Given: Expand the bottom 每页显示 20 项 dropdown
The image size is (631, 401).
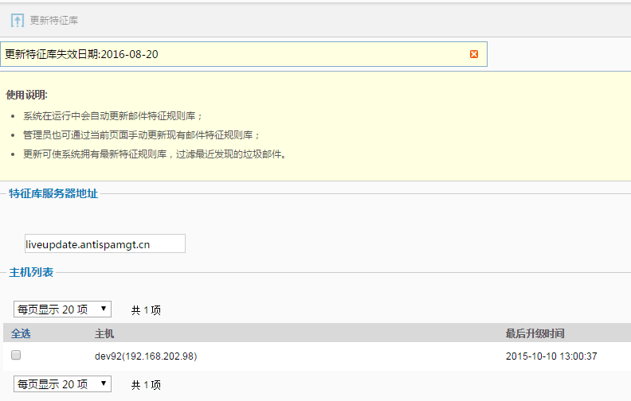Looking at the screenshot, I should [x=62, y=384].
